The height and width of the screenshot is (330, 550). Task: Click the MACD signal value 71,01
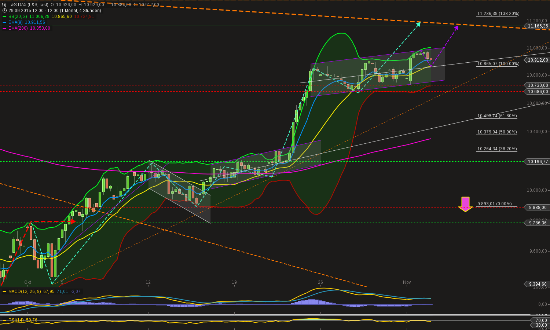pyautogui.click(x=62, y=291)
